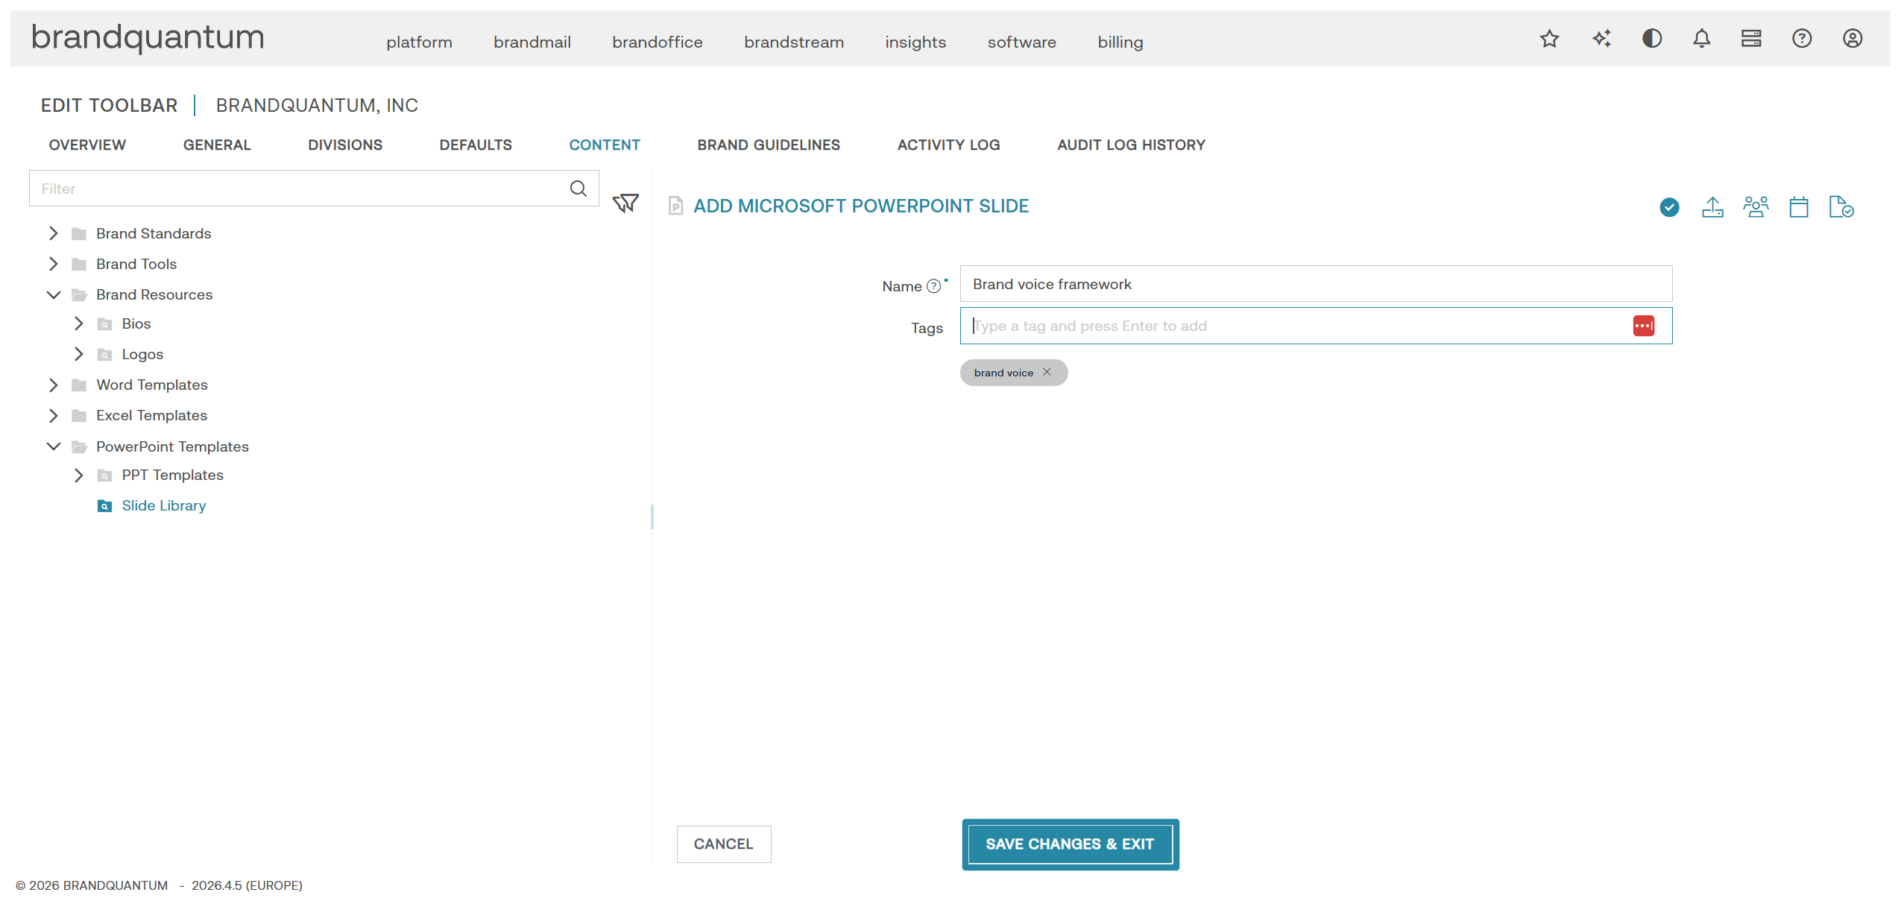This screenshot has height=904, width=1901.
Task: Open help question mark icon
Action: [1802, 39]
